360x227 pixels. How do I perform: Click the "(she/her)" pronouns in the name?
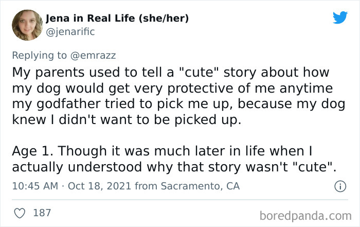[163, 19]
